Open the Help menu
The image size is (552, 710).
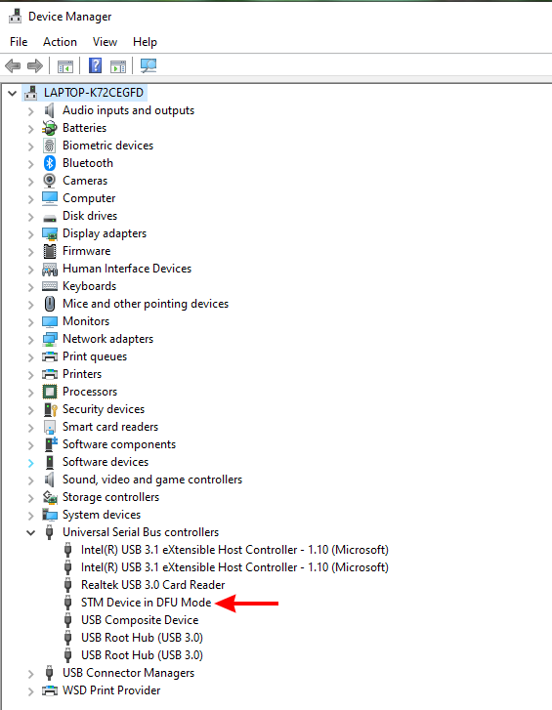pyautogui.click(x=145, y=42)
